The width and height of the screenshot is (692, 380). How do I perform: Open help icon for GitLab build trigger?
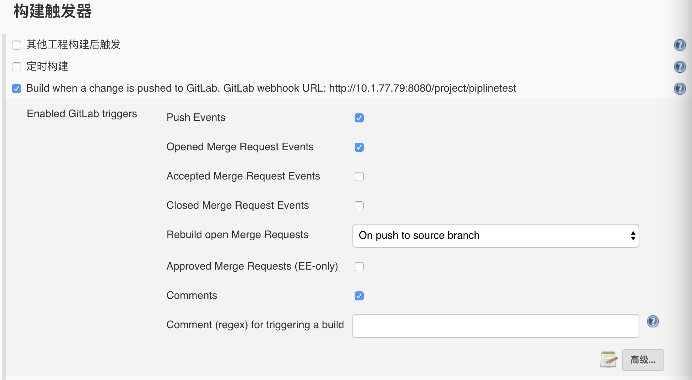pos(680,89)
